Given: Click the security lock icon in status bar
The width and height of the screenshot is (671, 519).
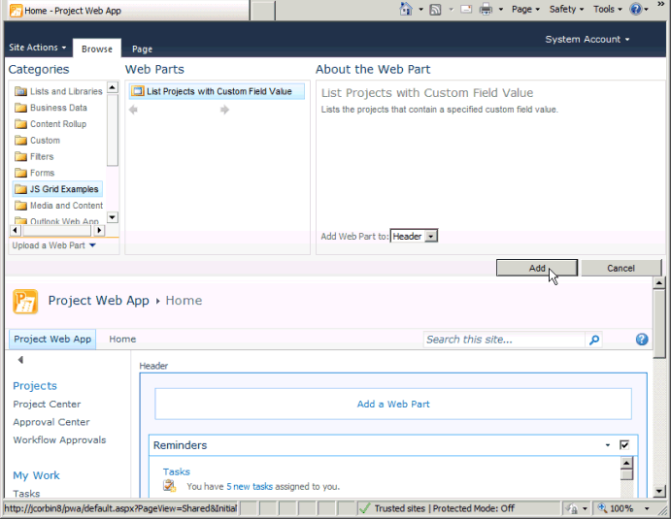Looking at the screenshot, I should (571, 508).
